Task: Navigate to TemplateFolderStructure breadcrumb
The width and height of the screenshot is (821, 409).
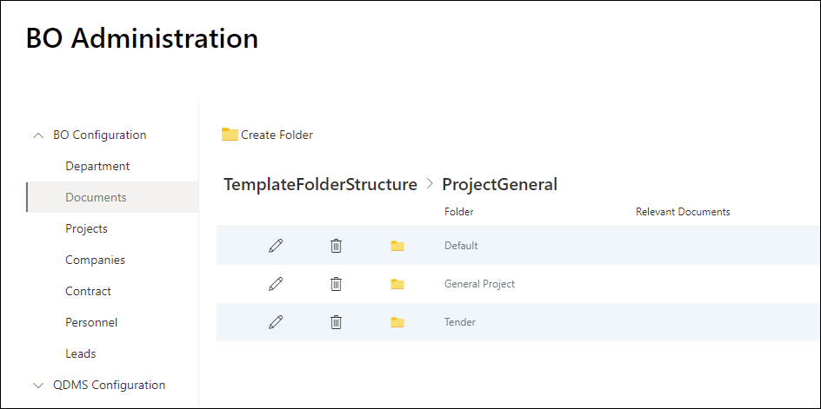Action: [320, 185]
